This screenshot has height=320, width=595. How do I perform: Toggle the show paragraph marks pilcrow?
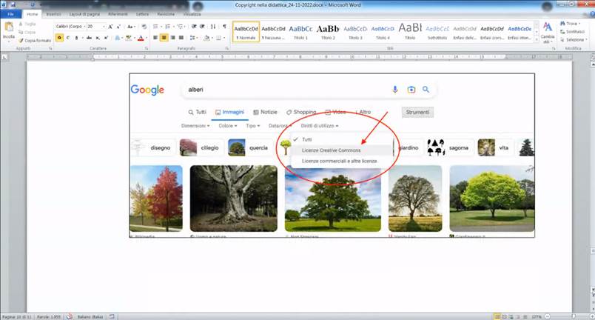tap(224, 27)
